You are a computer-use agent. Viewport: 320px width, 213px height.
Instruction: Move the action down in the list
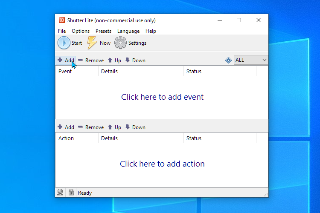pos(128,127)
